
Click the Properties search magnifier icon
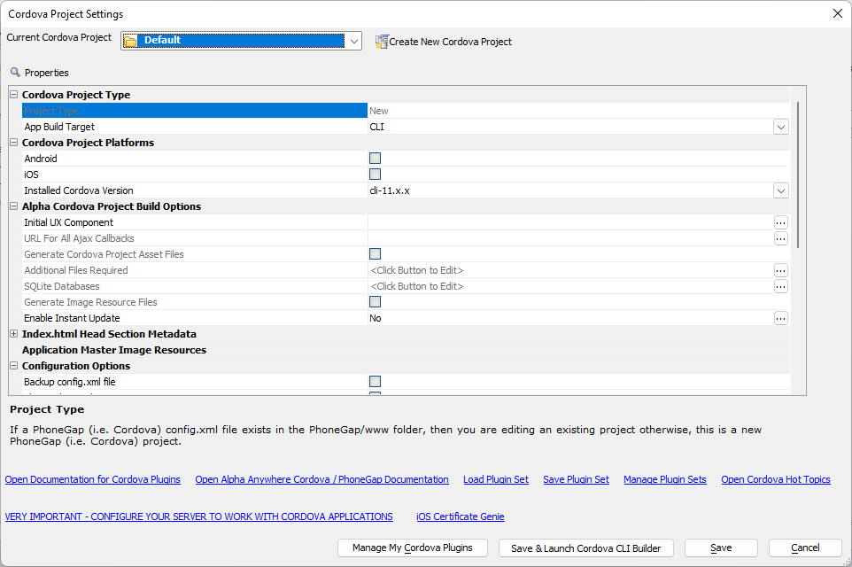pyautogui.click(x=15, y=73)
